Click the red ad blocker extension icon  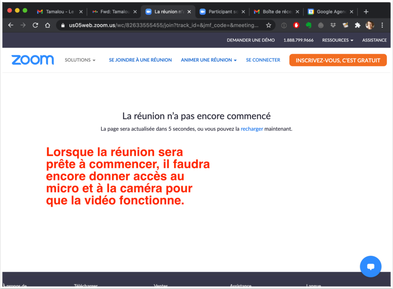click(x=296, y=25)
